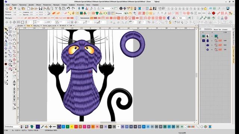The height and width of the screenshot is (134, 239).
Task: Select yellow color swatch number 4
Action: (x=72, y=127)
